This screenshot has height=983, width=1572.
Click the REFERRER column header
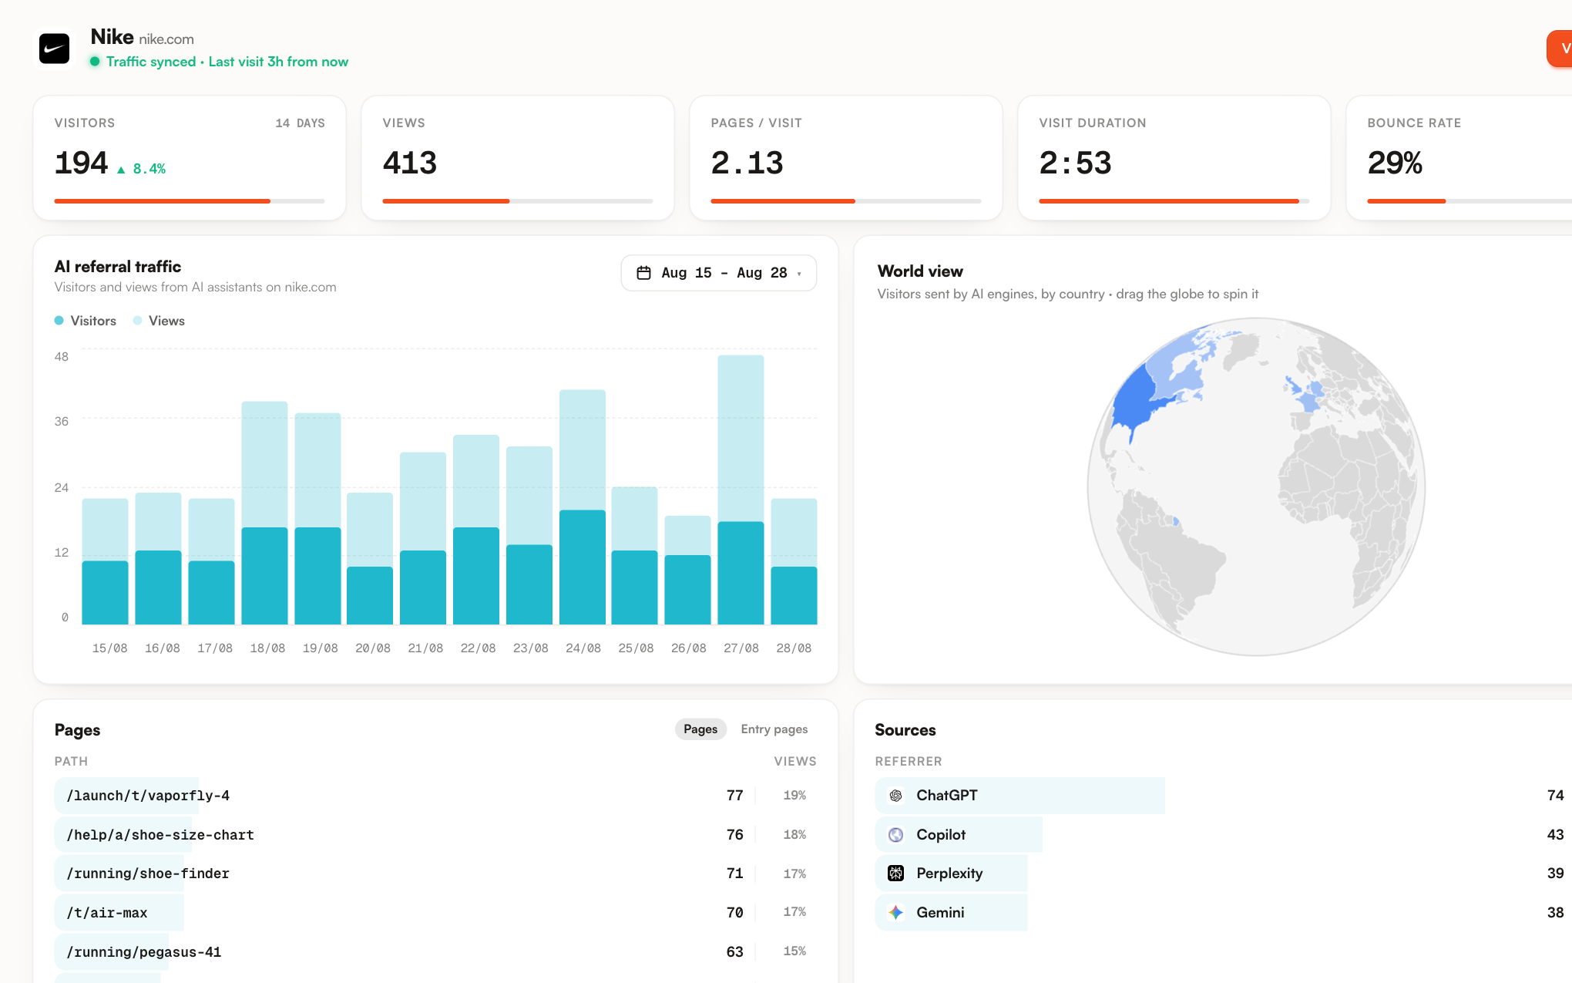(x=909, y=762)
